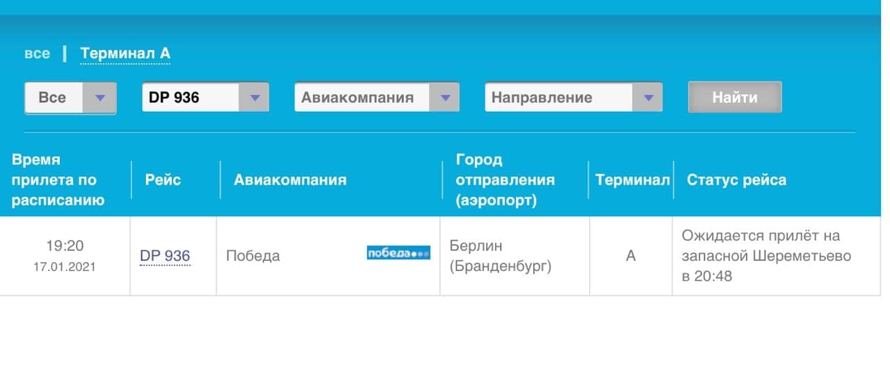Click the "Рейс" column header
This screenshot has width=890, height=371.
[x=163, y=180]
